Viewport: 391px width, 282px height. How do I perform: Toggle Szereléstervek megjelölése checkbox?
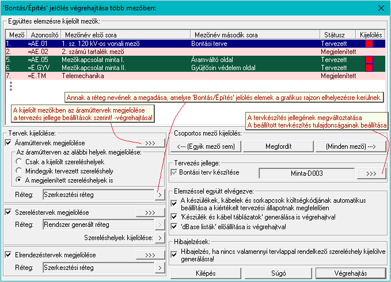(9, 213)
